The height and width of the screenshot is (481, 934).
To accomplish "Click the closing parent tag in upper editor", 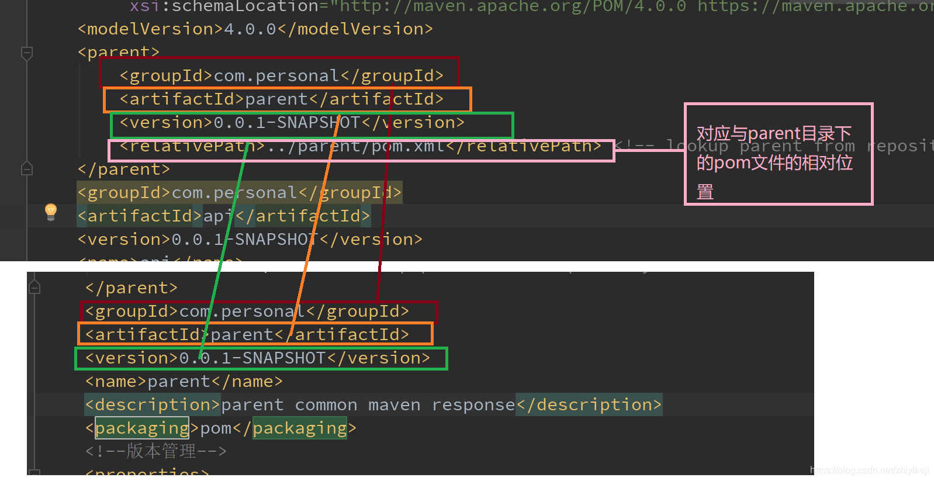I will point(124,169).
